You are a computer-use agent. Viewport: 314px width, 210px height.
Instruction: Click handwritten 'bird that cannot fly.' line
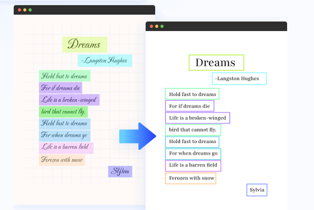tap(63, 112)
